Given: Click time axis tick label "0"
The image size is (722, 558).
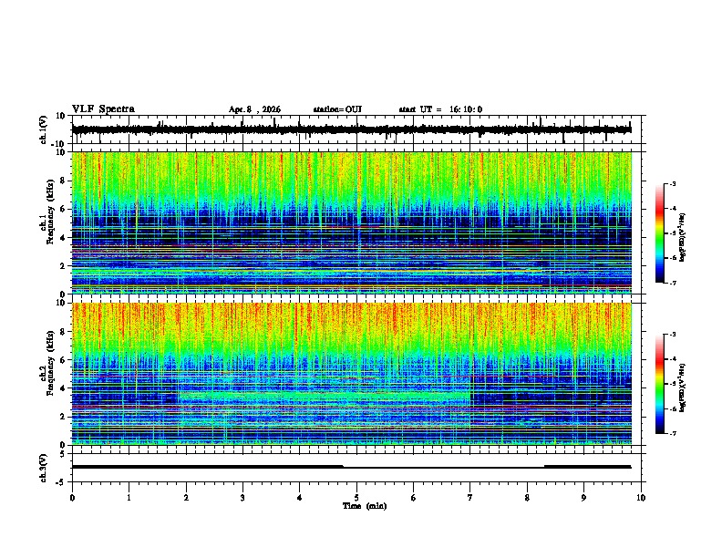Looking at the screenshot, I should click(72, 498).
